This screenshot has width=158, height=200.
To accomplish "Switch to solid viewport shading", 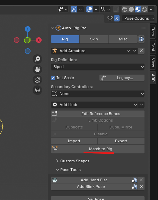I will click(x=131, y=9).
